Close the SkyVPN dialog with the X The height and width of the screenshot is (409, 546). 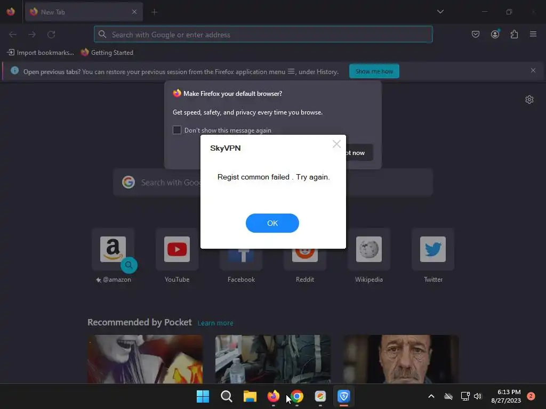pyautogui.click(x=336, y=144)
